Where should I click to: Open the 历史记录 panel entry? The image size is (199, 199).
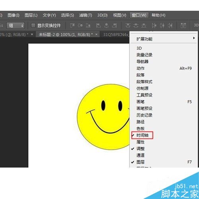164,115
